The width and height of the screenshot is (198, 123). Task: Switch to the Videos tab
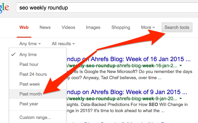68,27
